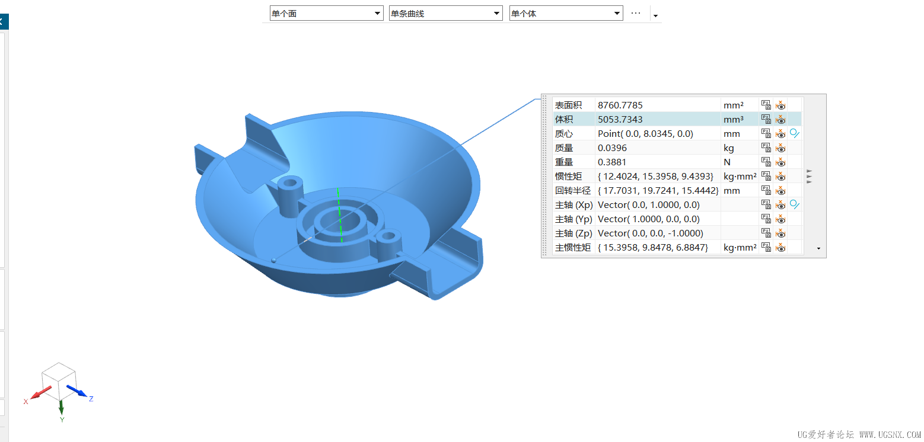The image size is (924, 442).
Task: Click the save icon in the 体积 row
Action: [766, 119]
